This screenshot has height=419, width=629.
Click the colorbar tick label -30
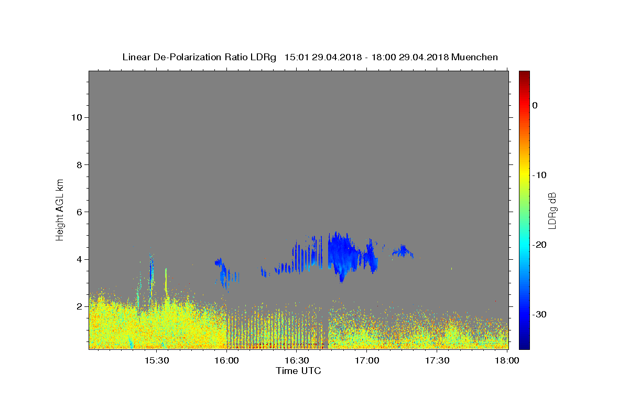point(540,314)
